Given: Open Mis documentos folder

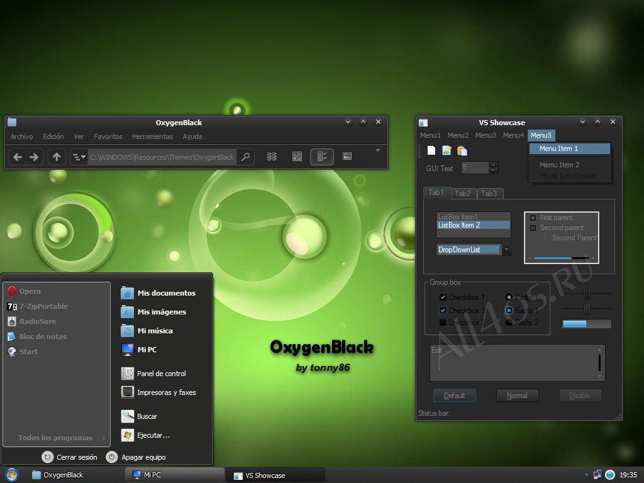Looking at the screenshot, I should 158,293.
